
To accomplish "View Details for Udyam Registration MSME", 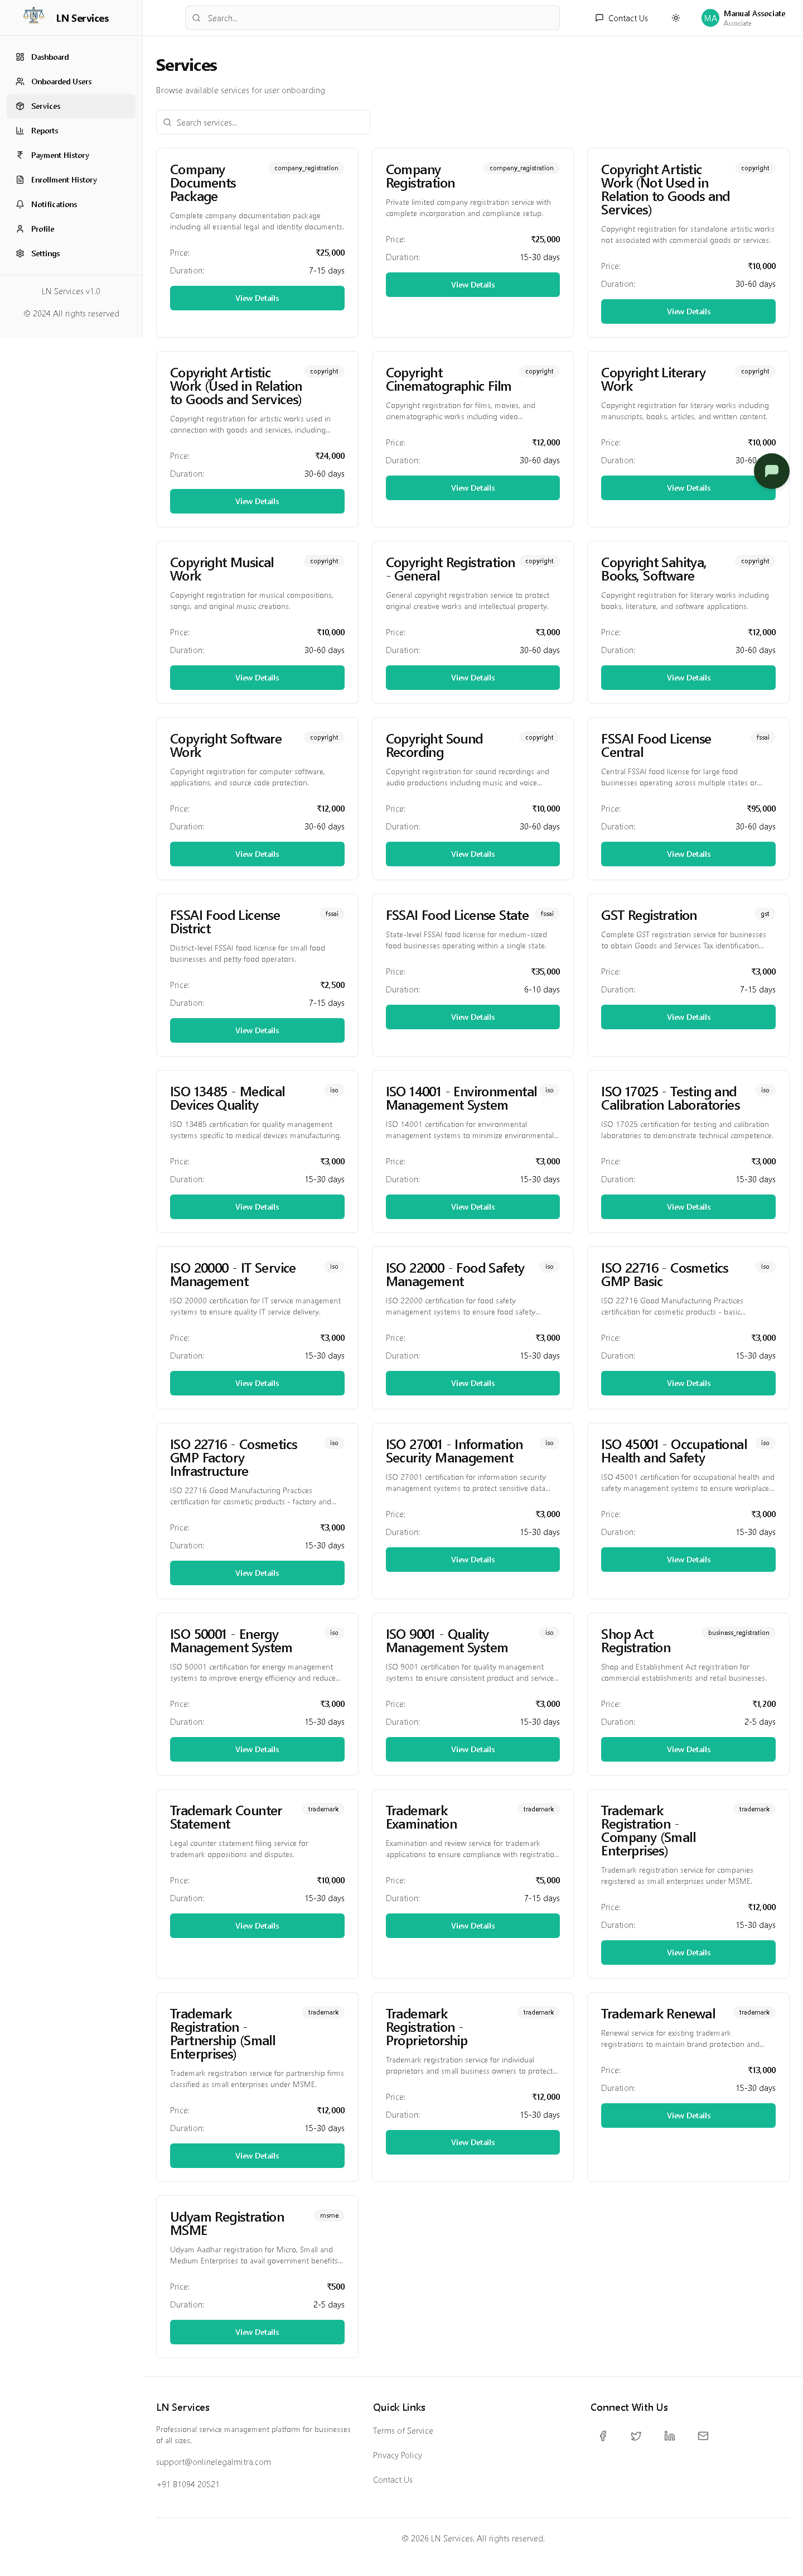I will coord(257,2332).
